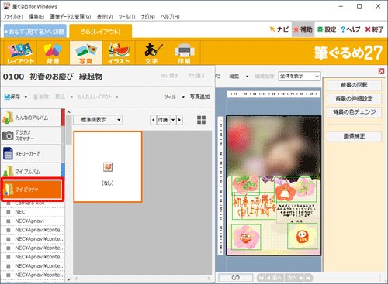Click the 写真追加 button
The width and height of the screenshot is (388, 284).
click(x=199, y=97)
